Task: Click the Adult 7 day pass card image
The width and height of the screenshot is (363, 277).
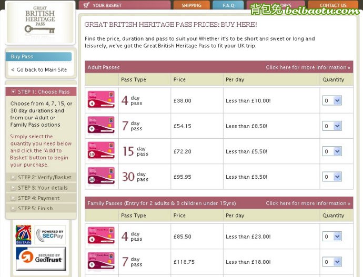Action: (101, 125)
